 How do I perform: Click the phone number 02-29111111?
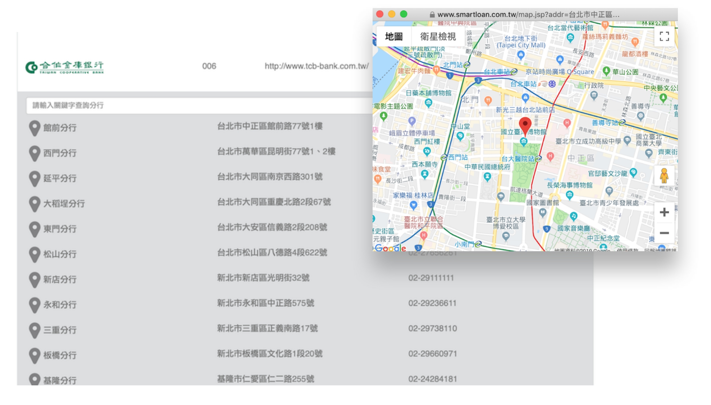[x=431, y=278]
